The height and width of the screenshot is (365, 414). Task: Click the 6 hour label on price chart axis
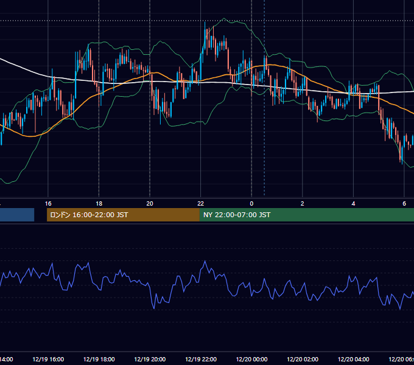pos(404,203)
